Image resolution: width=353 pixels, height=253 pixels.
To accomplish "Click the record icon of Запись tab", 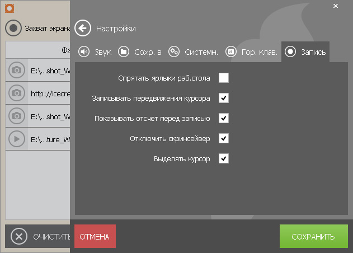I will [x=290, y=52].
